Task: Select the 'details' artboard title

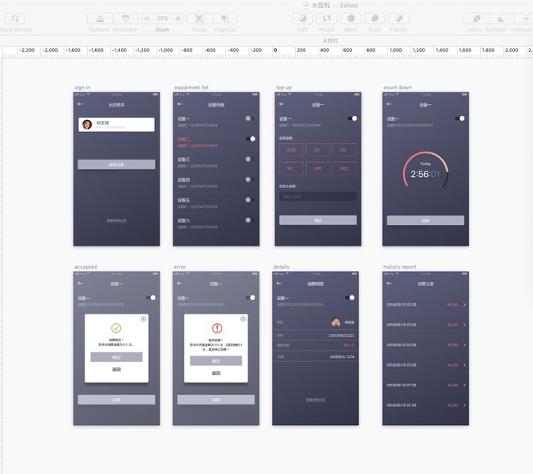Action: [x=282, y=267]
